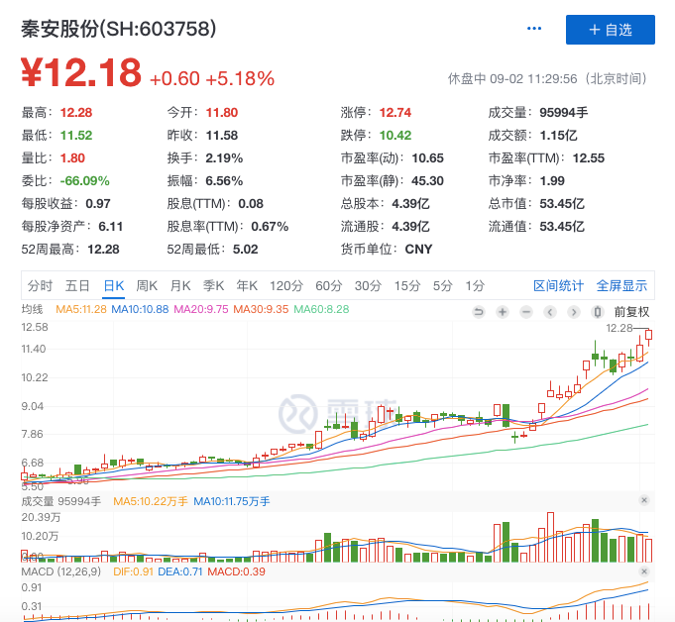Click the 市盈率(TTM) 12.55 value
The width and height of the screenshot is (675, 622).
(589, 158)
